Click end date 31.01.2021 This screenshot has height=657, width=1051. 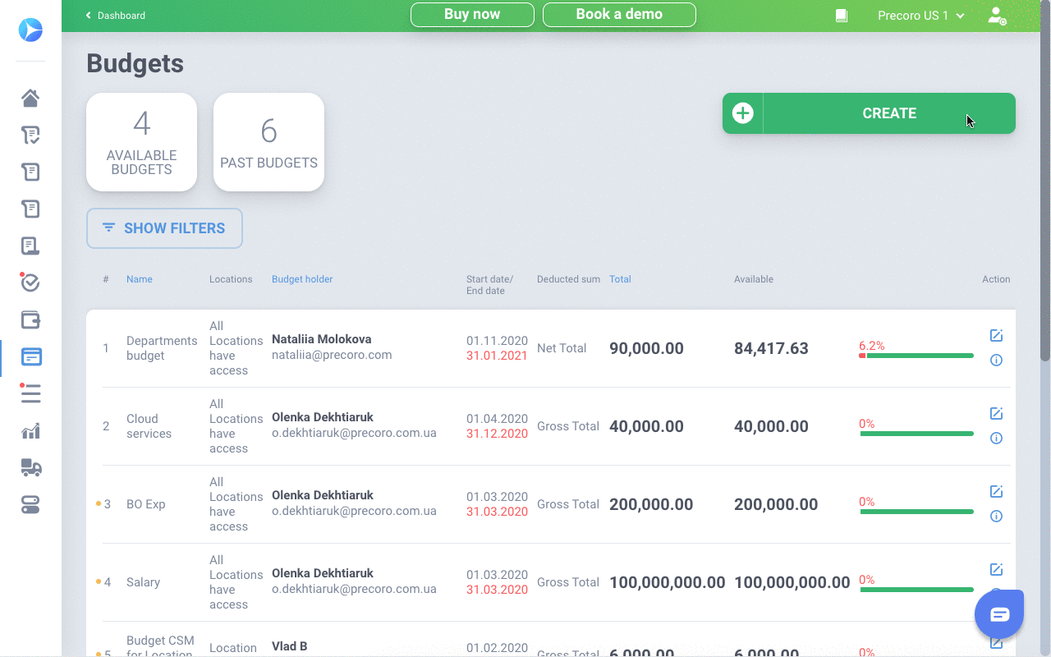click(497, 356)
